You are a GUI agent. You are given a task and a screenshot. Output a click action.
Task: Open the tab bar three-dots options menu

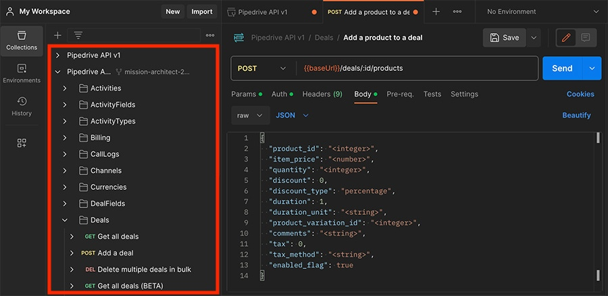click(x=457, y=11)
